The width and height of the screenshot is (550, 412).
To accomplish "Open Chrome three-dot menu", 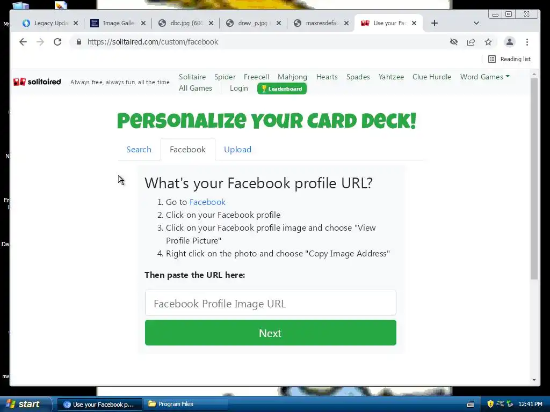I will coord(527,42).
